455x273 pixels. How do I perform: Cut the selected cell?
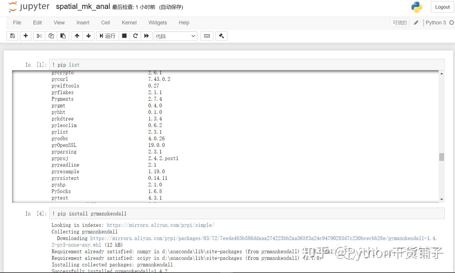[39, 36]
